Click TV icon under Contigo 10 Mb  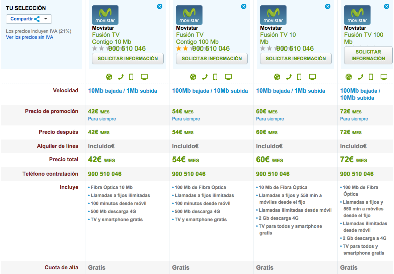point(144,77)
